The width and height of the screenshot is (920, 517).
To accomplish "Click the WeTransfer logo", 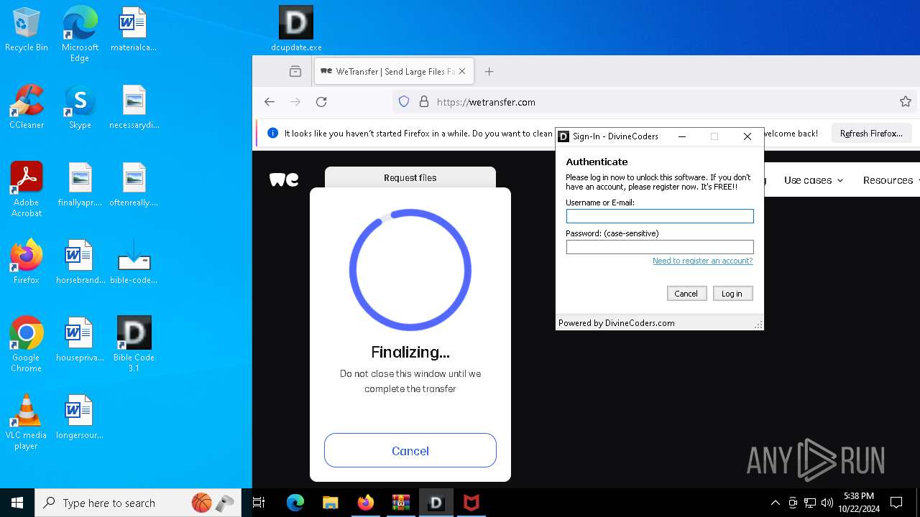I will tap(284, 180).
